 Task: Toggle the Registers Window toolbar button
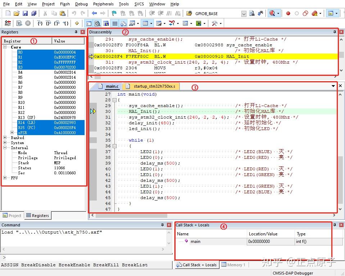(114, 23)
